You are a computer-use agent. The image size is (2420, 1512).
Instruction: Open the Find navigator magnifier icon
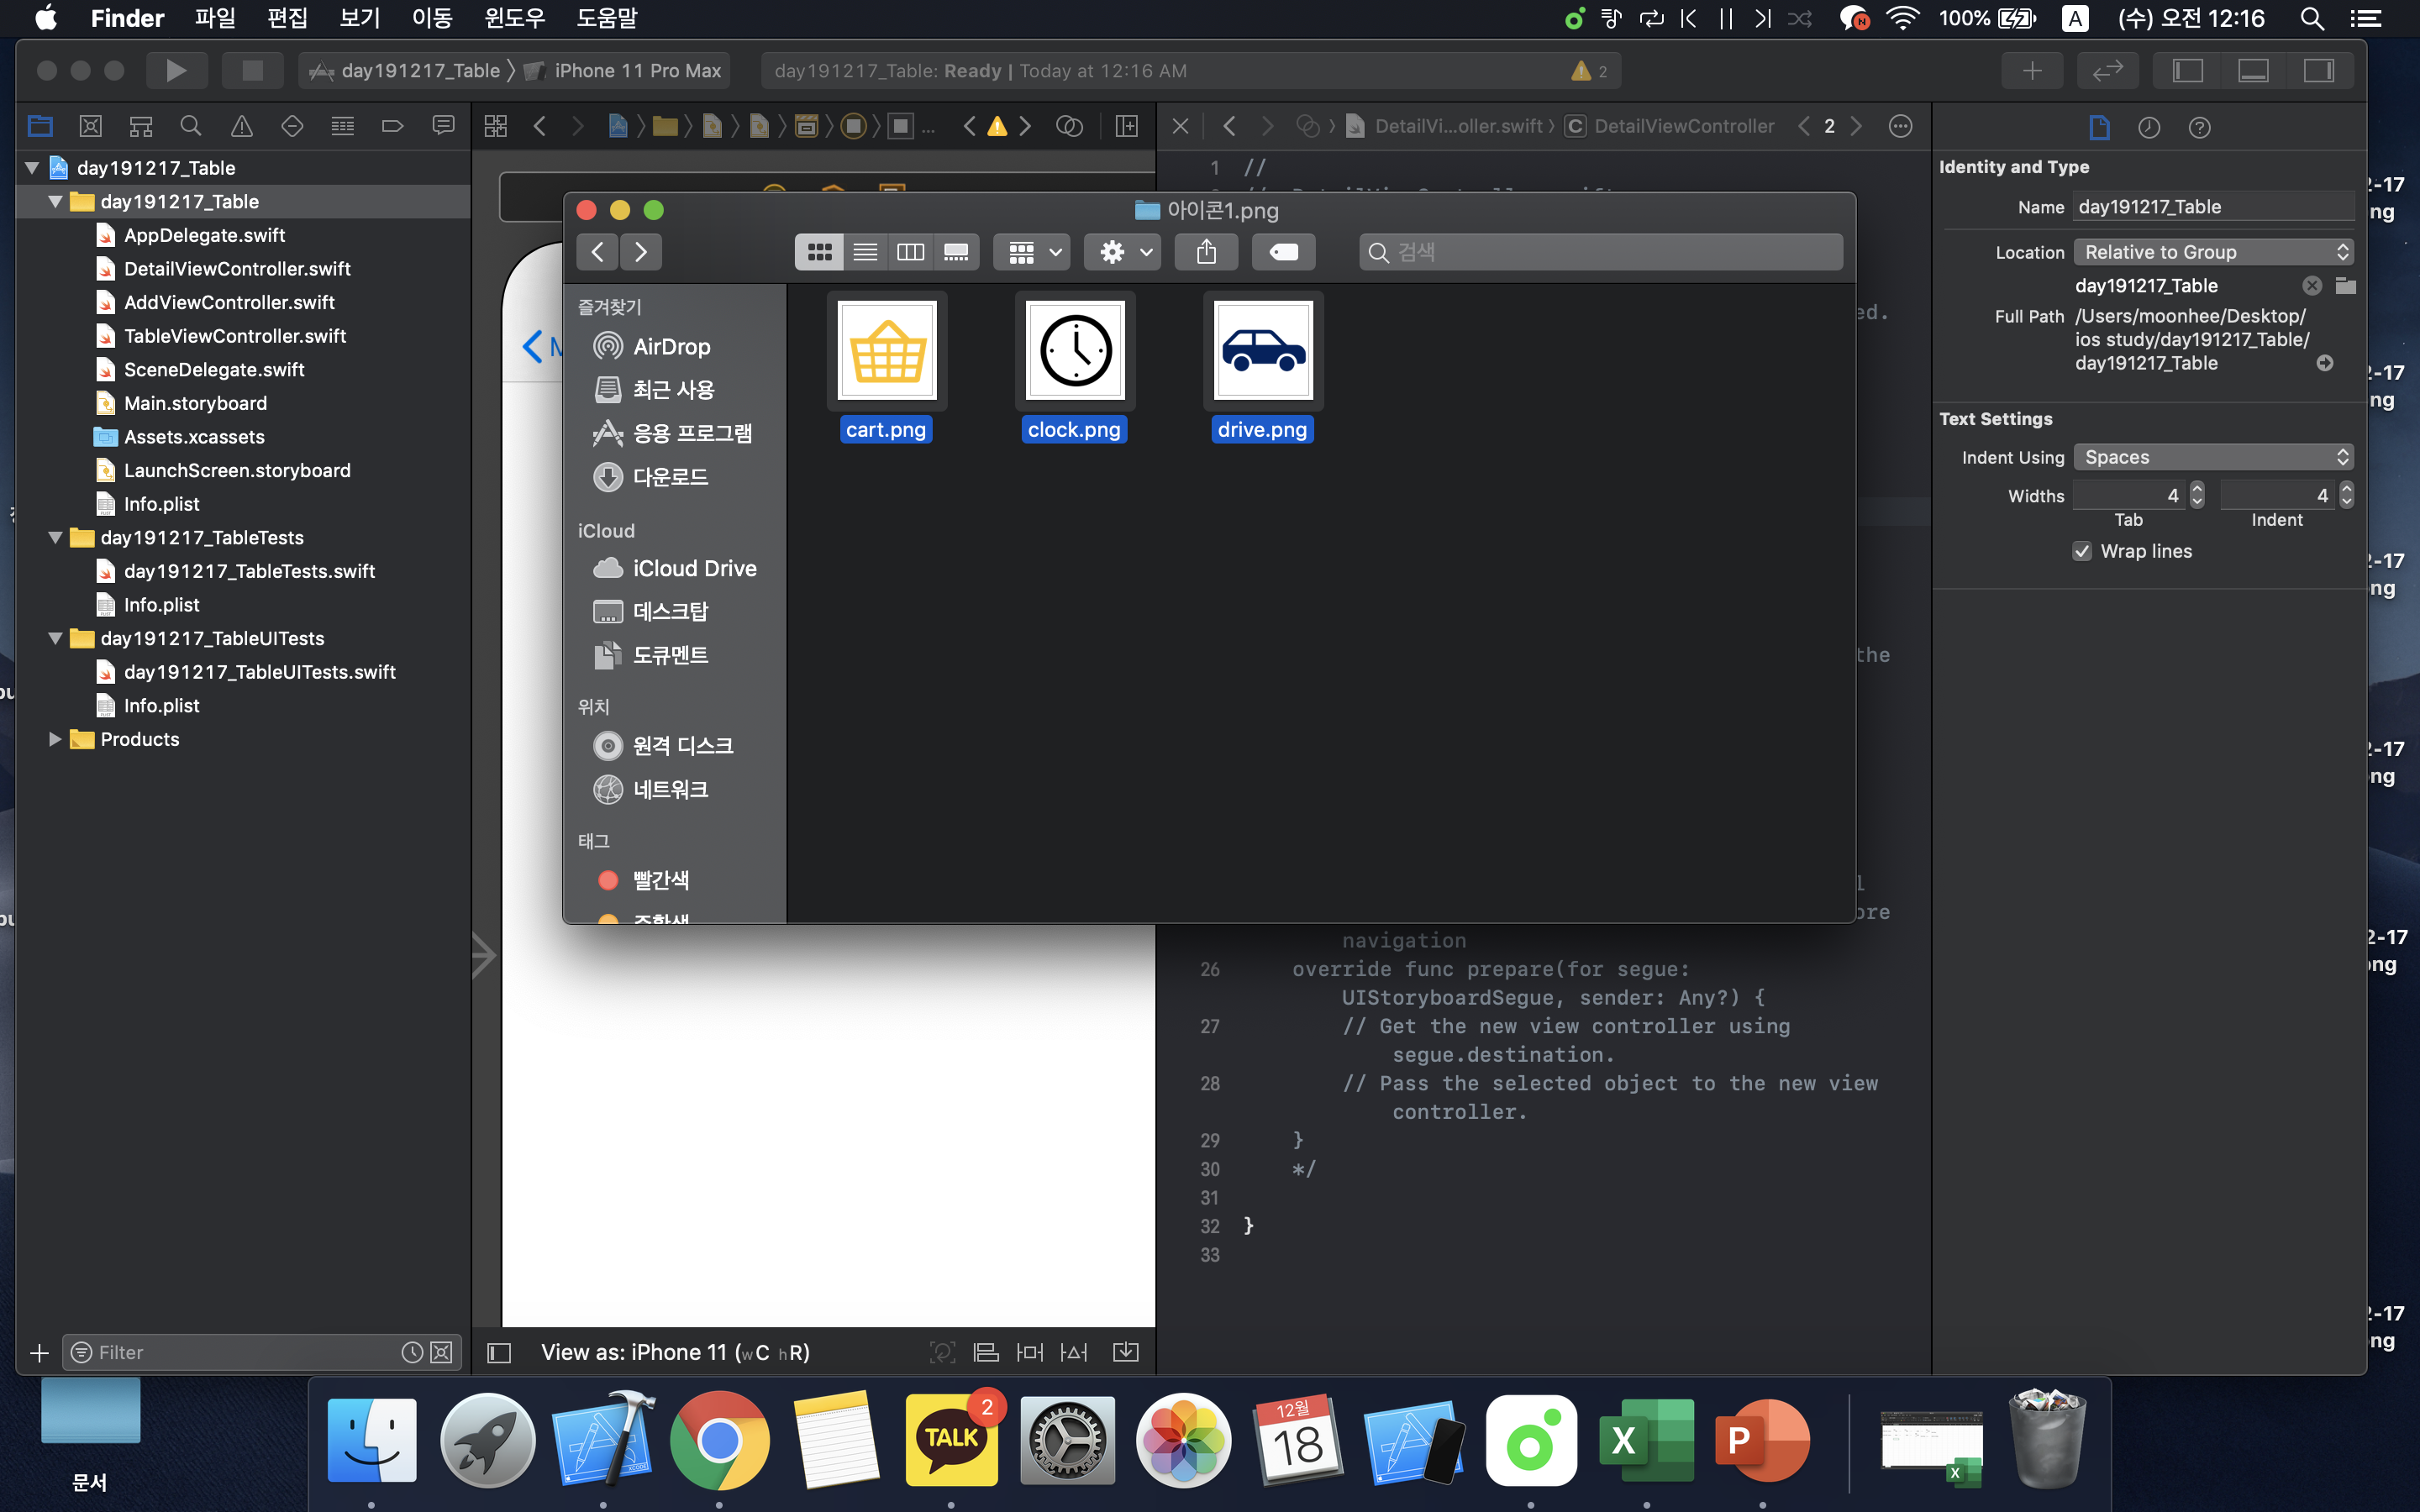[x=190, y=126]
